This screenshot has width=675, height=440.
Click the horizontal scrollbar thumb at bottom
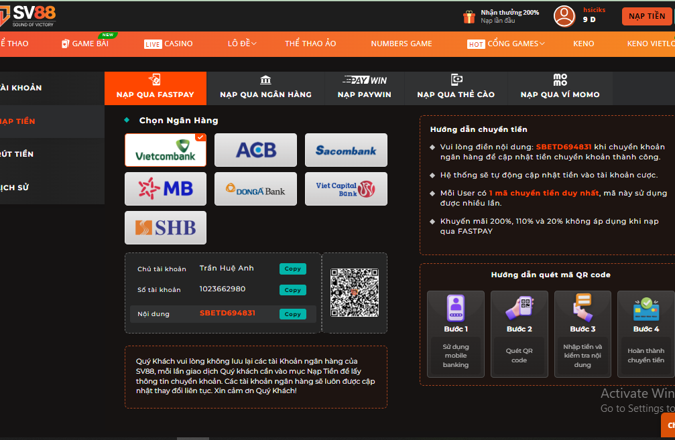(x=193, y=438)
